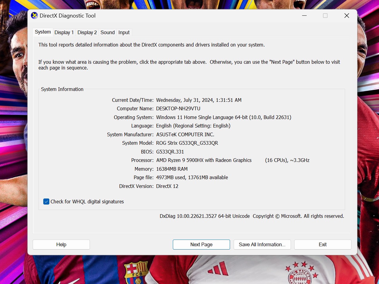379x284 pixels.
Task: Go to the Input tab
Action: pos(124,32)
